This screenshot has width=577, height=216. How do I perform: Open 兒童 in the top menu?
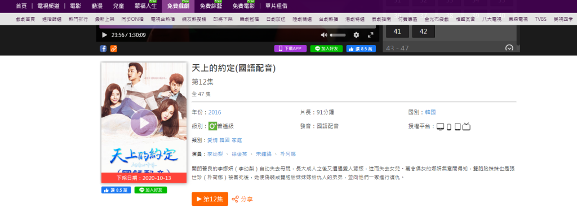pos(118,6)
